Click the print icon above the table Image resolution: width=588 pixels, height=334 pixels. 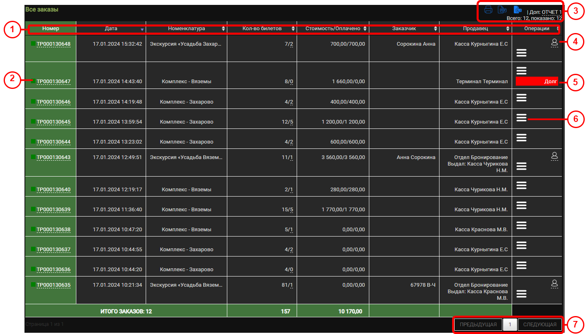pos(488,10)
